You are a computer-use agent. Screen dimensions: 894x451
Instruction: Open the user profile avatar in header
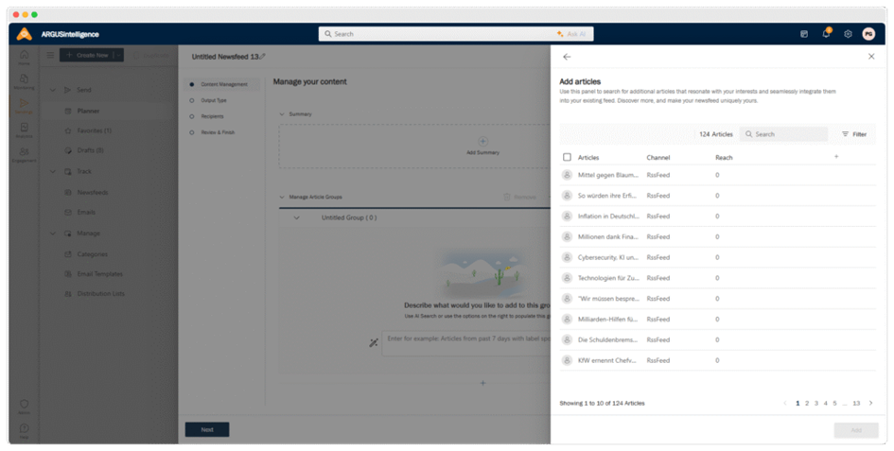pyautogui.click(x=868, y=33)
